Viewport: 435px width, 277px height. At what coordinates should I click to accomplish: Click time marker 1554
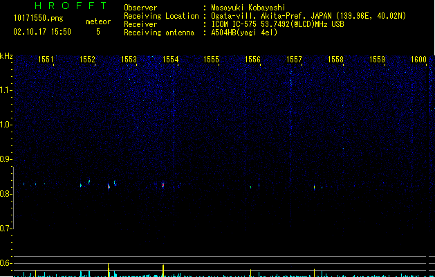[170, 60]
